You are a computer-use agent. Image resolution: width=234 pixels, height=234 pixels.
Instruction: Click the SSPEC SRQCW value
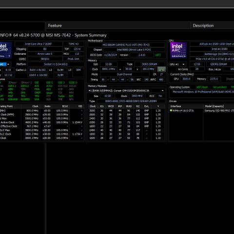click(x=45, y=59)
